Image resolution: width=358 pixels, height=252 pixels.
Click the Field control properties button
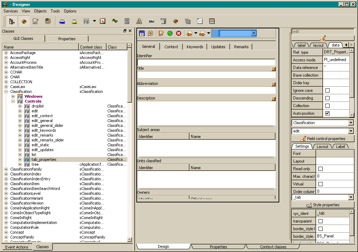pyautogui.click(x=323, y=139)
